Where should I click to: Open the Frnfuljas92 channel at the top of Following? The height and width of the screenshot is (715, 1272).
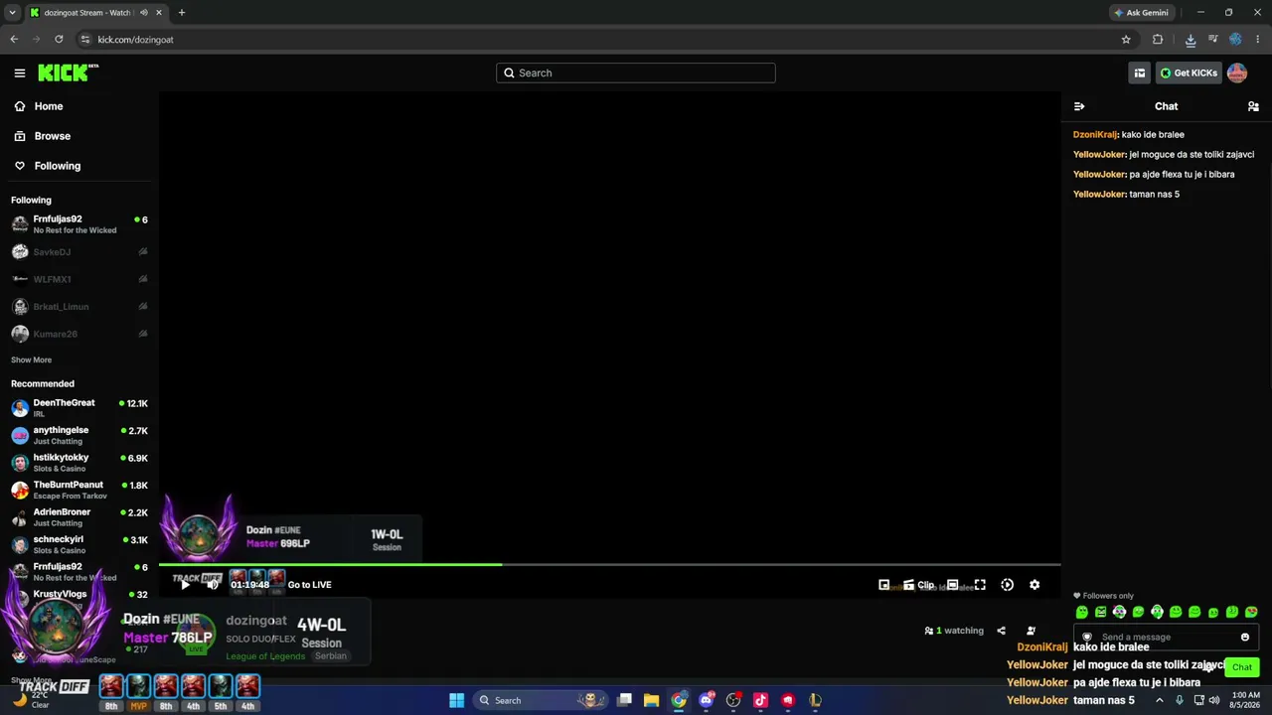(x=79, y=224)
